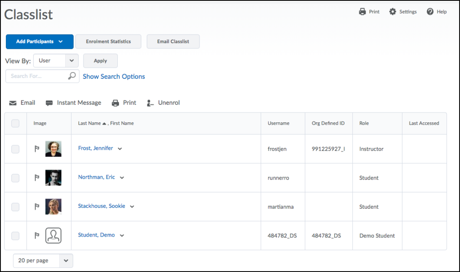Click the Print icon in the top header
Screen dimensions: 460x272
[363, 12]
